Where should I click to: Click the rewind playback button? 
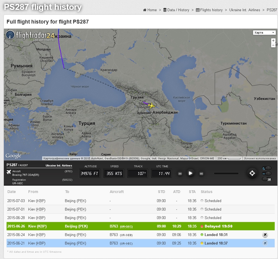tap(180, 173)
